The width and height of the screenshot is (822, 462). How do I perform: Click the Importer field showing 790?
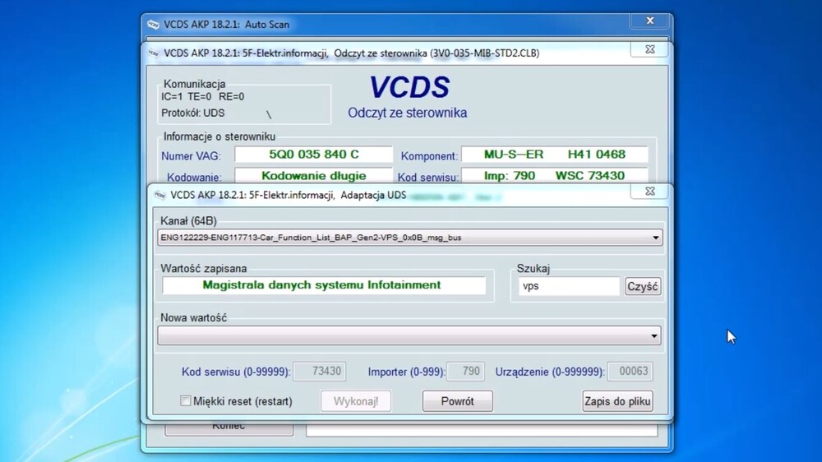(x=466, y=372)
